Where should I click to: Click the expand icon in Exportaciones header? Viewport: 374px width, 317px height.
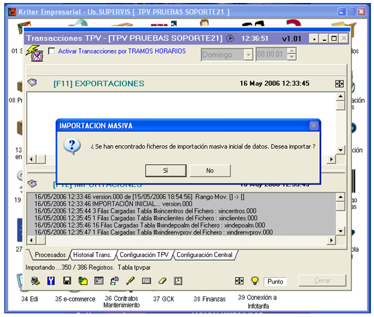[x=339, y=84]
